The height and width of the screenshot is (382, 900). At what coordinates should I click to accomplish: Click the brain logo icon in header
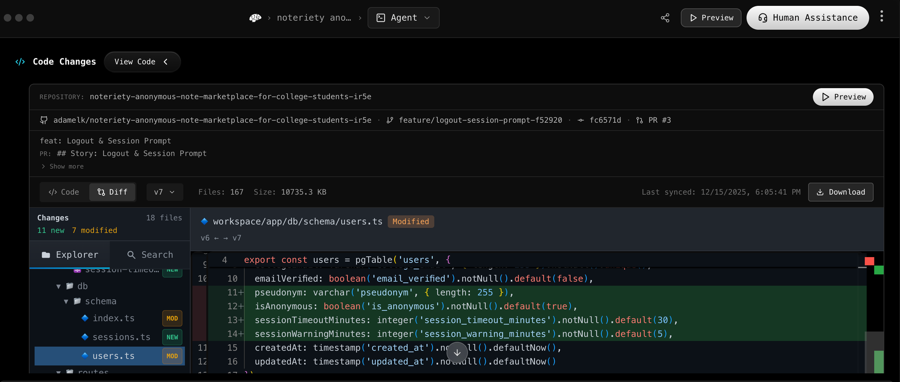point(255,18)
